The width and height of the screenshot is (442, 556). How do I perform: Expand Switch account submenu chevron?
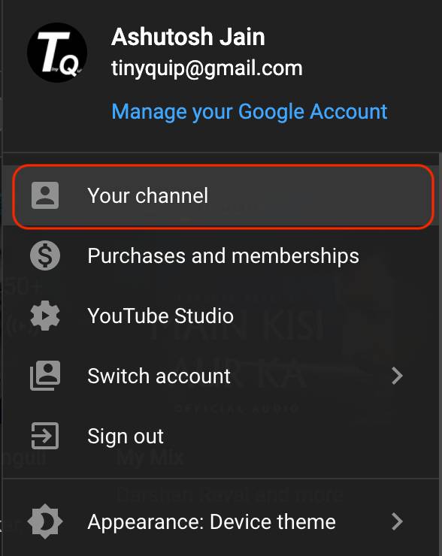coord(398,376)
